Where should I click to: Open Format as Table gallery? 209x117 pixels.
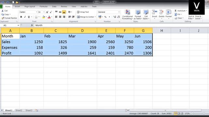138,15
